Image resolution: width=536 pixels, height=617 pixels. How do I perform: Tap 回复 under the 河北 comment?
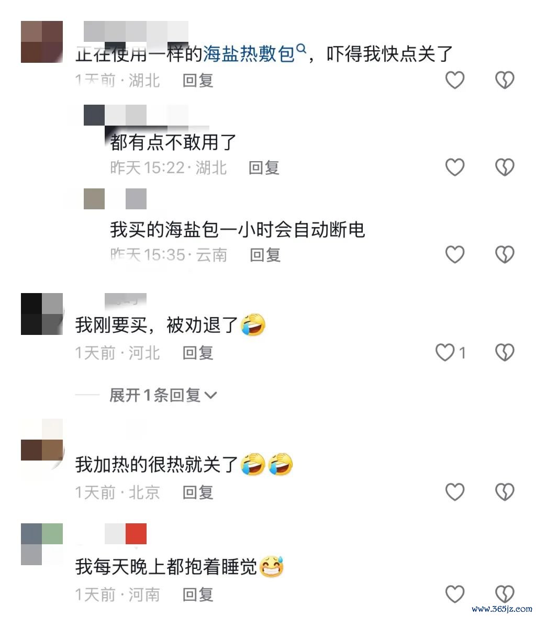(x=198, y=353)
